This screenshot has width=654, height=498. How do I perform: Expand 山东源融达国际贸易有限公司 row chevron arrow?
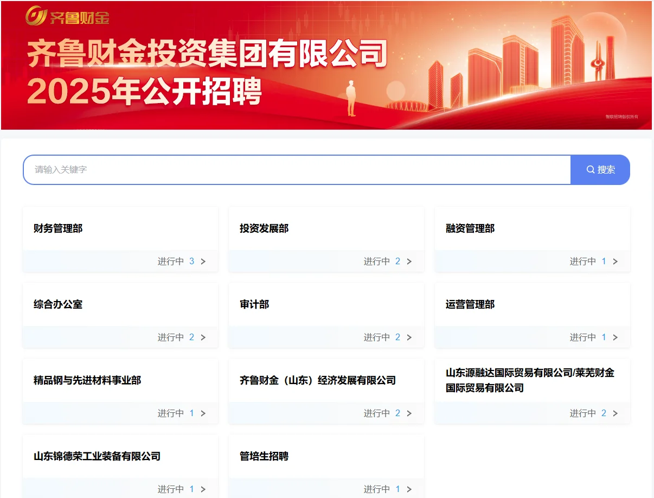coord(615,413)
